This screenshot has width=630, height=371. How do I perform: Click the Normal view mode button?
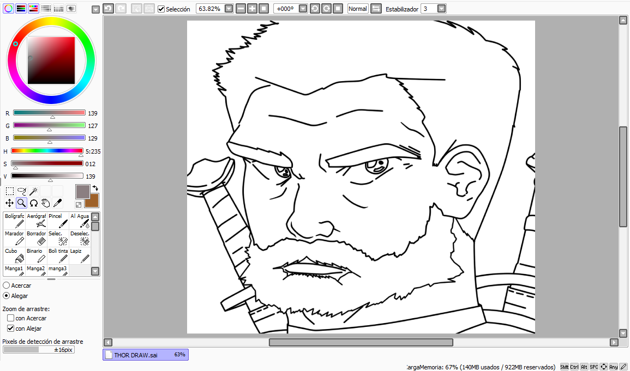coord(358,9)
